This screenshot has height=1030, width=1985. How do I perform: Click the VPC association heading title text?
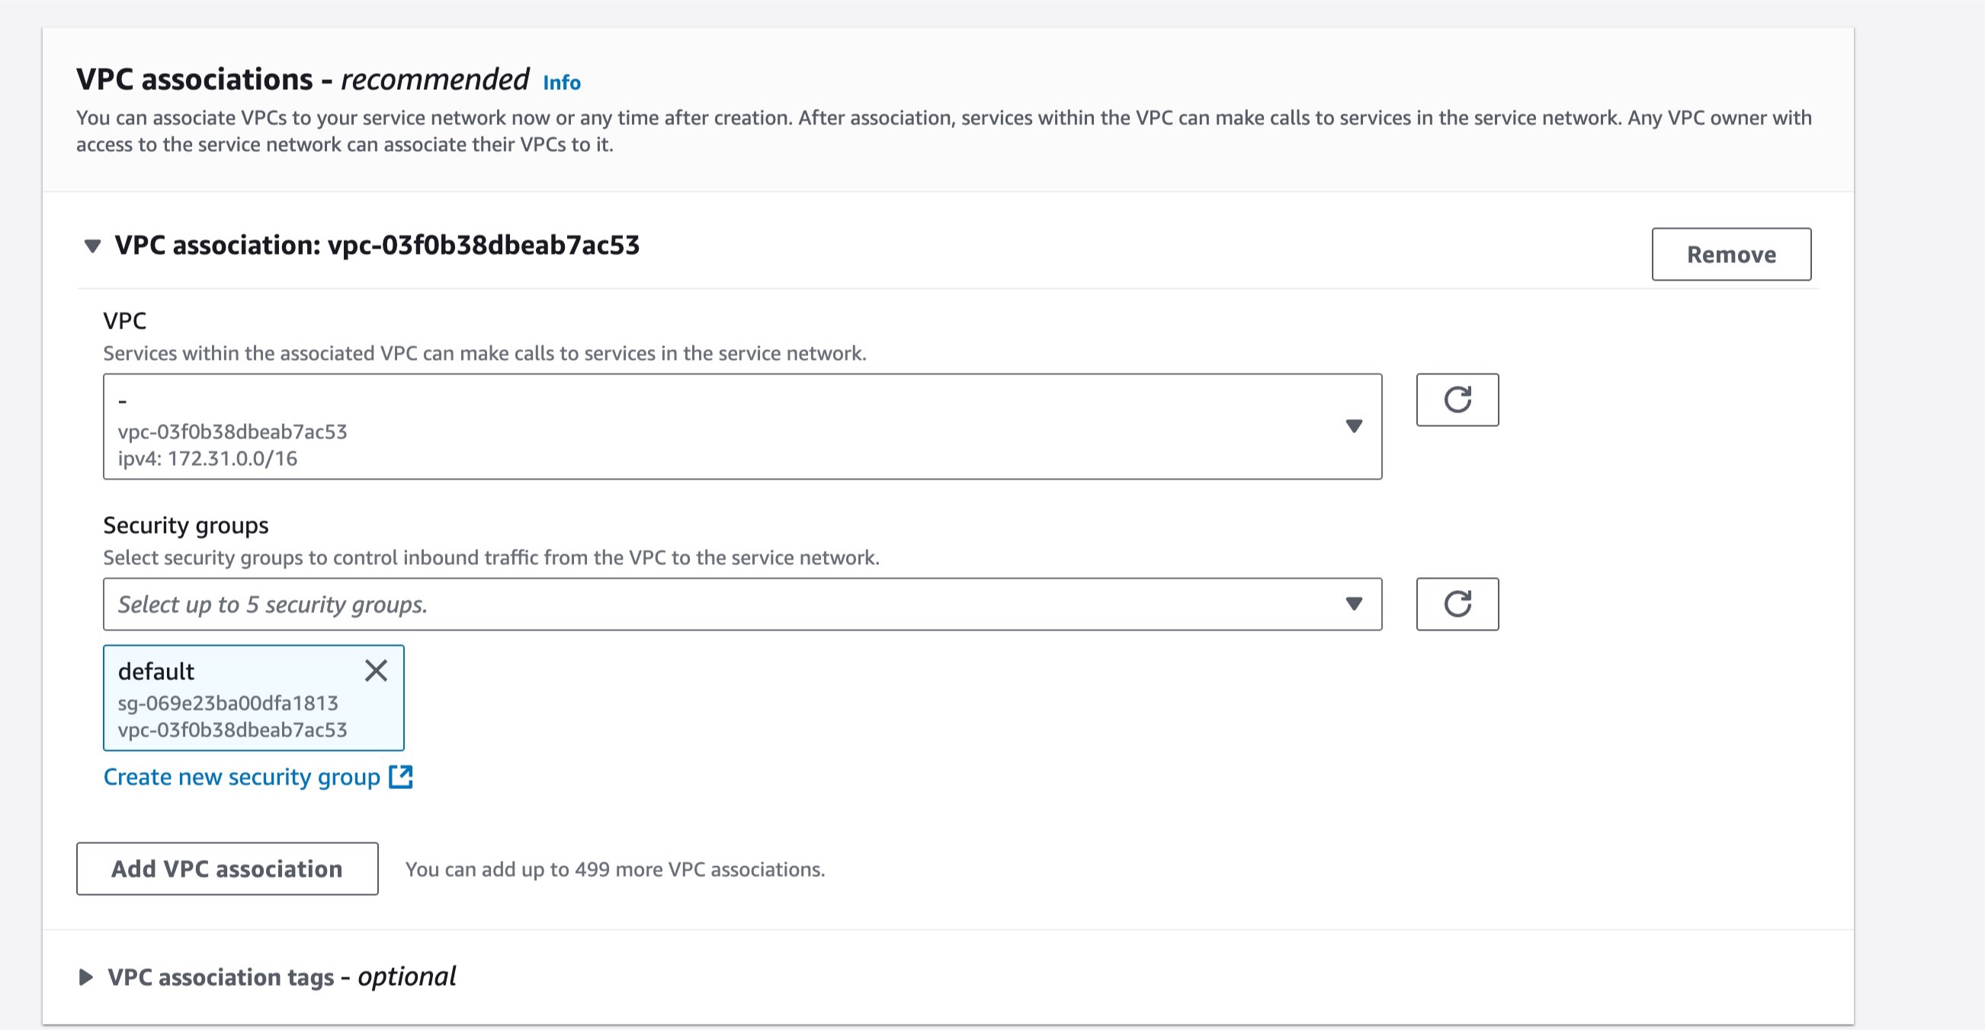tap(377, 245)
